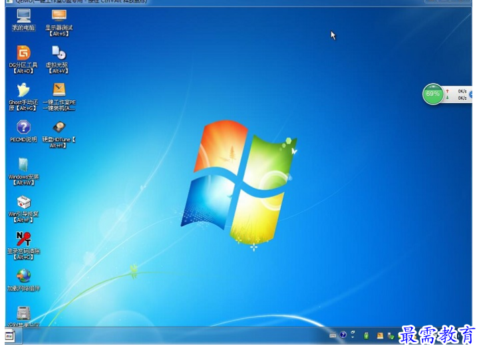Open the Start menu button on taskbar
Screen dimensions: 481x356
point(9,336)
